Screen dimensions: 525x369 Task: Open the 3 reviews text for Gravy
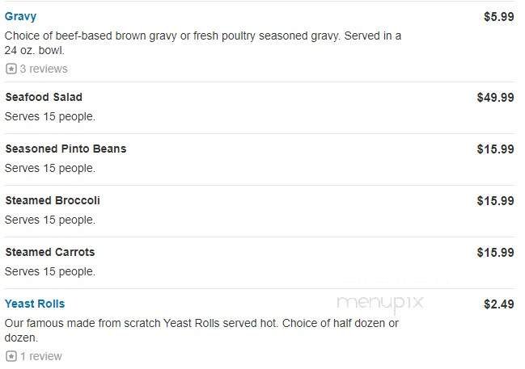[x=44, y=69]
